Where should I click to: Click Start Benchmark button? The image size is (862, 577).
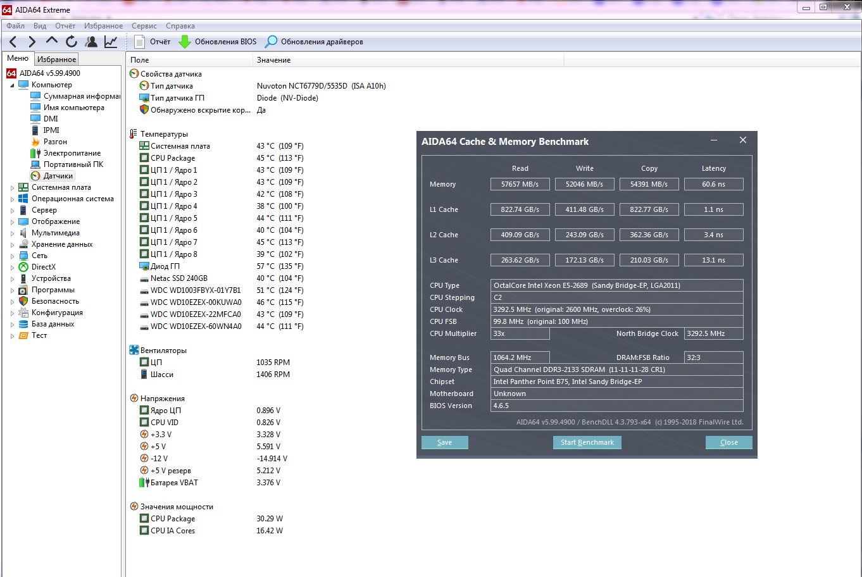click(587, 443)
